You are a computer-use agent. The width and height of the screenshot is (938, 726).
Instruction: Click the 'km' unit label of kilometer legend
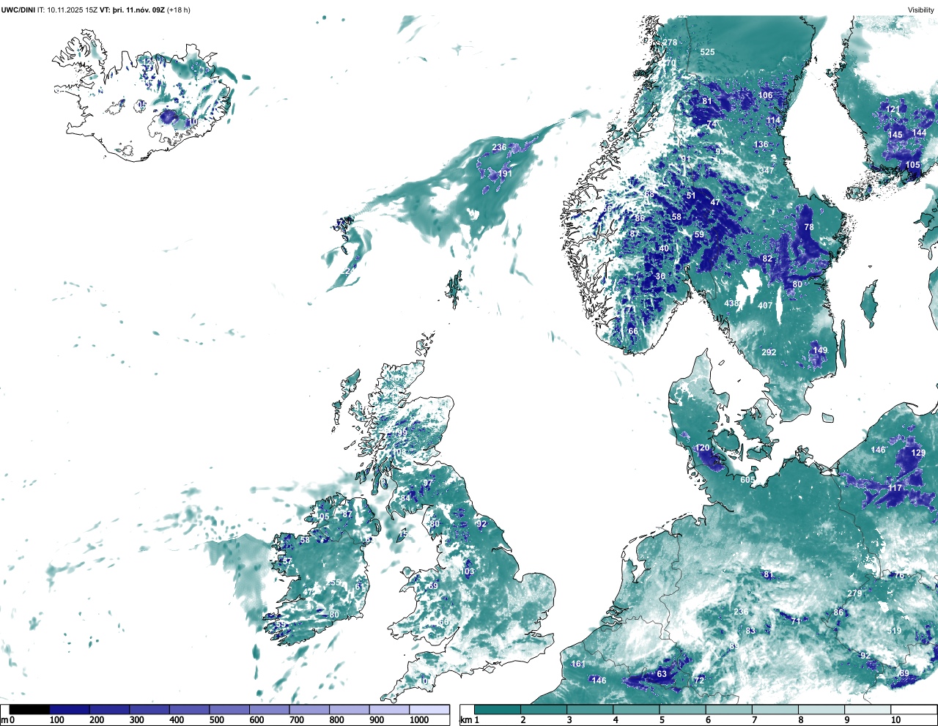tap(465, 720)
